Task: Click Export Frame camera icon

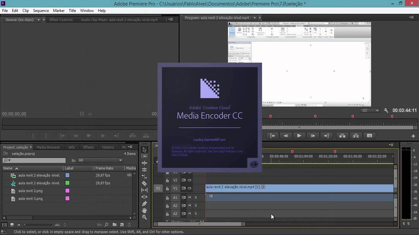Action: coord(369,136)
